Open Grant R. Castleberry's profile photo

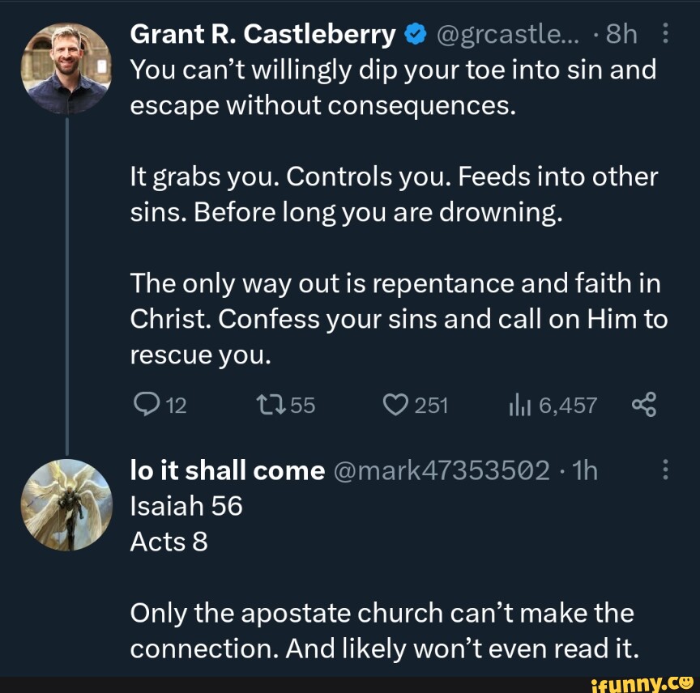pos(66,69)
